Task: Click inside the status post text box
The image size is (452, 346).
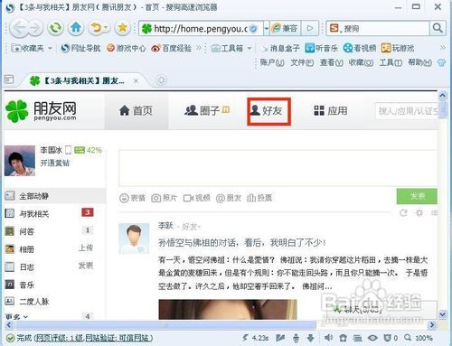Action: [x=278, y=168]
